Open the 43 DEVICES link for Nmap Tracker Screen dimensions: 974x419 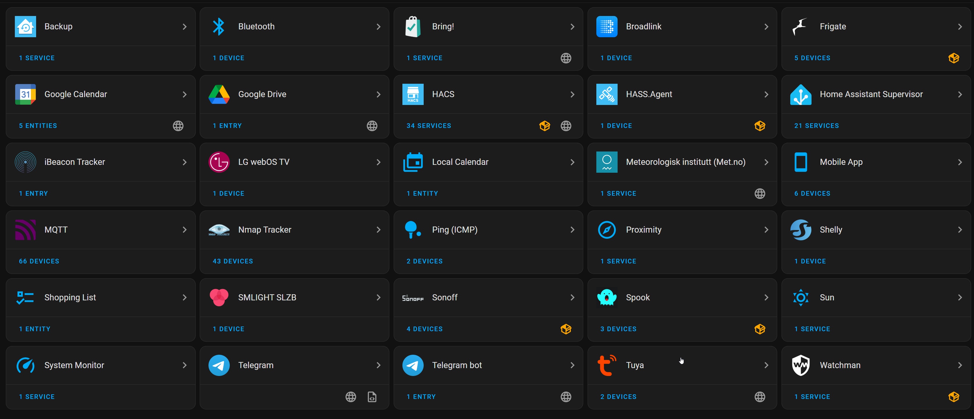[x=233, y=261]
